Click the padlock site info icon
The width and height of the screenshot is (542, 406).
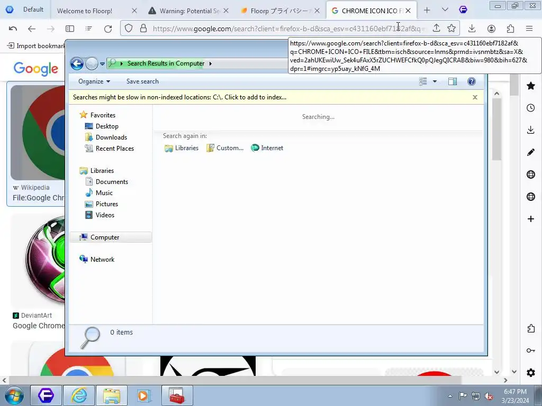pos(143,29)
